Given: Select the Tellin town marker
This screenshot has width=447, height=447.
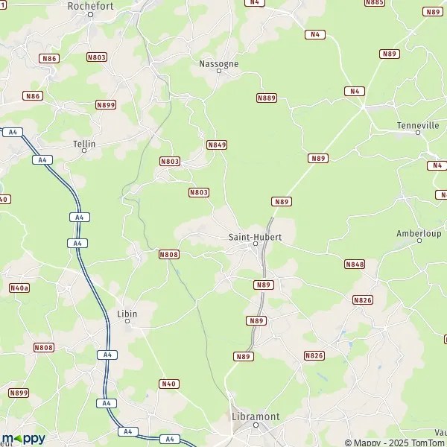Looking at the screenshot, I should [84, 150].
